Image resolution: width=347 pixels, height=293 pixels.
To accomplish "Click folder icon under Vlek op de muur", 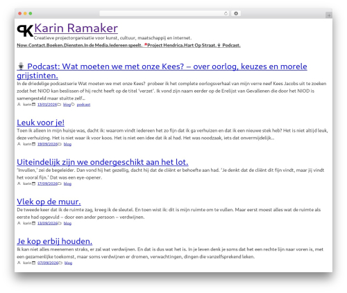I will coord(60,223).
